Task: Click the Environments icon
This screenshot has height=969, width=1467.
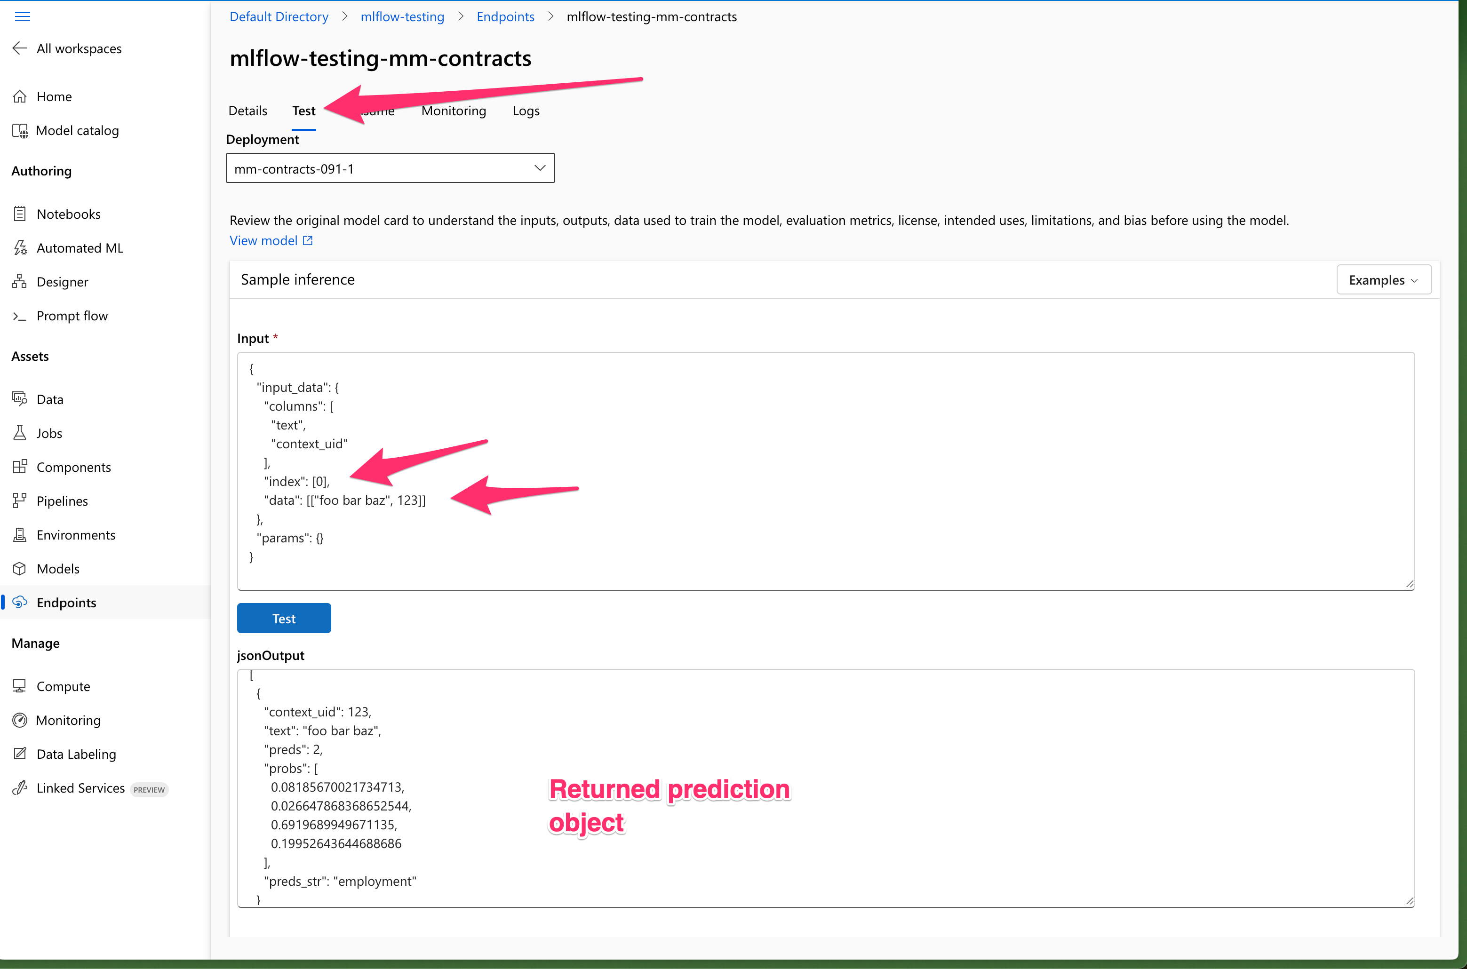Action: 20,535
